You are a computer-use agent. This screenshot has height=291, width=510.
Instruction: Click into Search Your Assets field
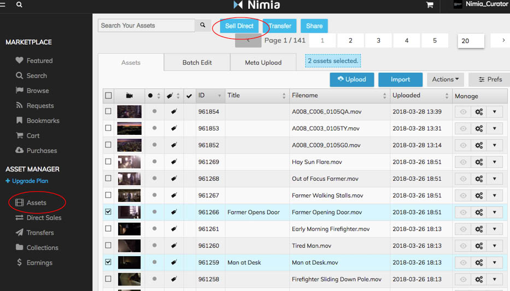[x=146, y=25]
